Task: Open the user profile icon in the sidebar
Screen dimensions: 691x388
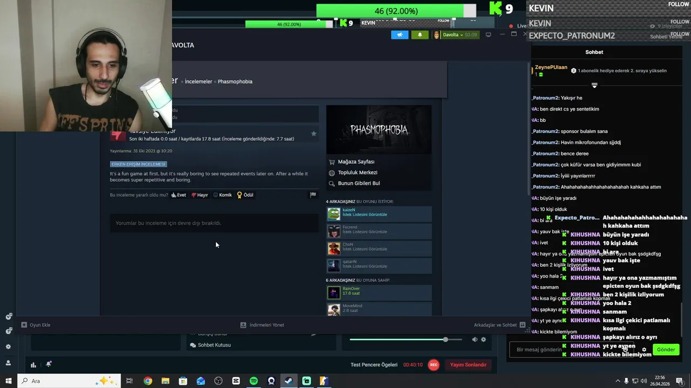Action: [x=8, y=363]
